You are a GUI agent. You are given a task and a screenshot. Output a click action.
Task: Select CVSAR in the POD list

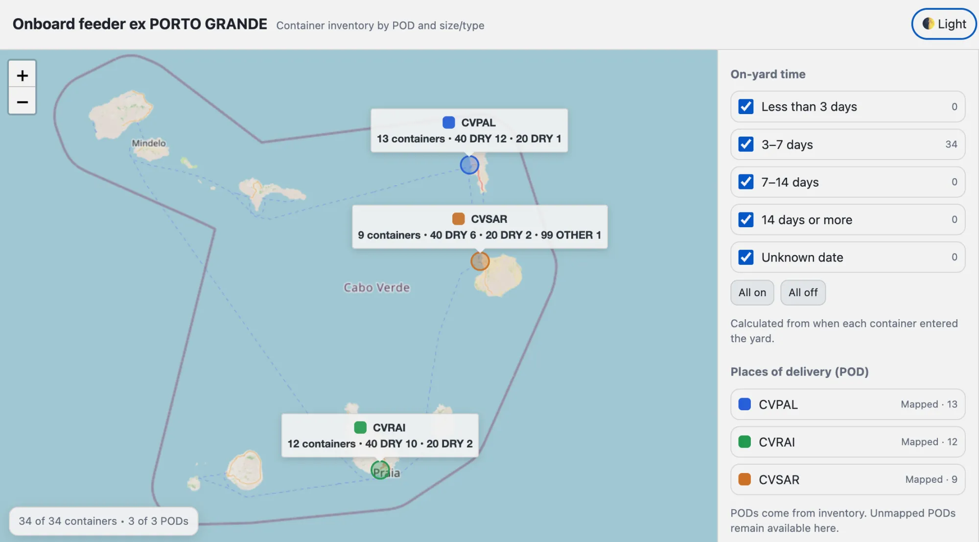[847, 480]
